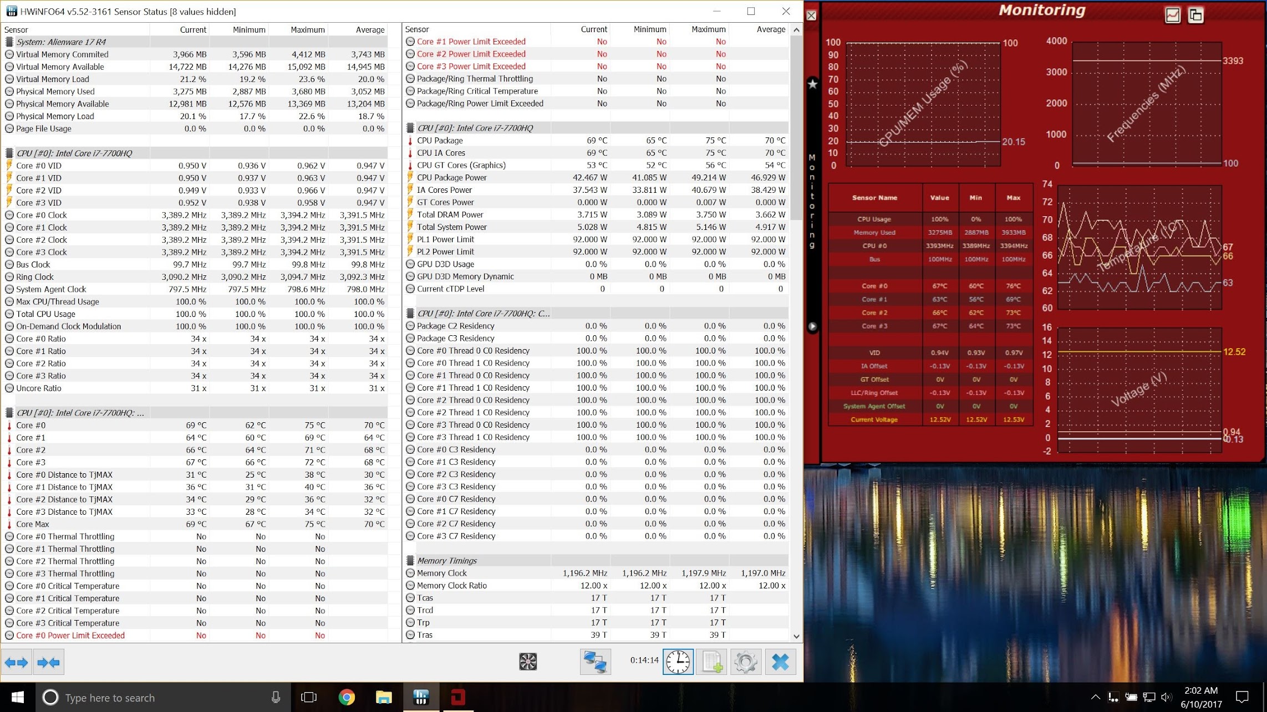
Task: Select the Memory Timings group header
Action: click(595, 561)
